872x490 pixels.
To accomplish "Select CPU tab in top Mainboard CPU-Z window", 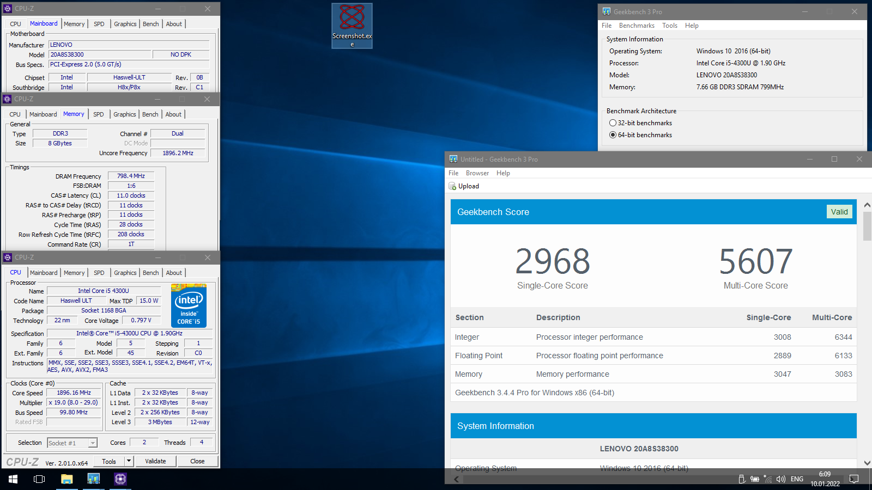I will pos(15,24).
